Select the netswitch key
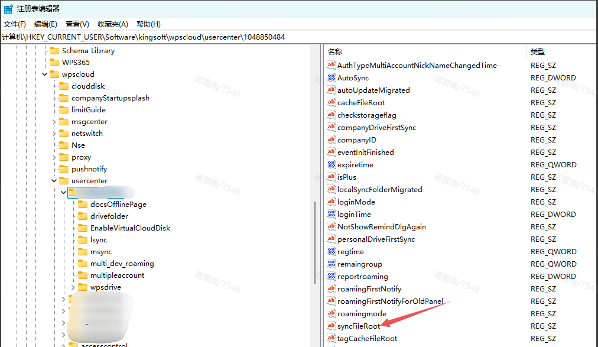This screenshot has height=347, width=598. coord(87,134)
